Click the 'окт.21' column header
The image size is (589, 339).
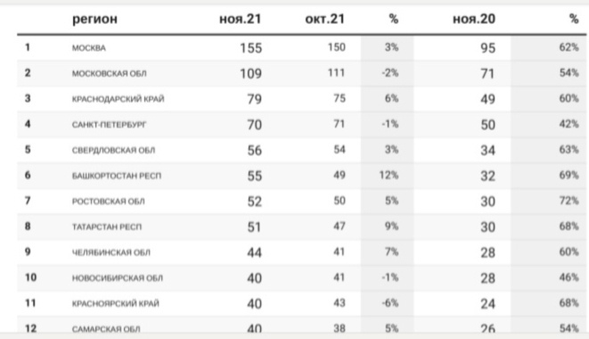[325, 19]
